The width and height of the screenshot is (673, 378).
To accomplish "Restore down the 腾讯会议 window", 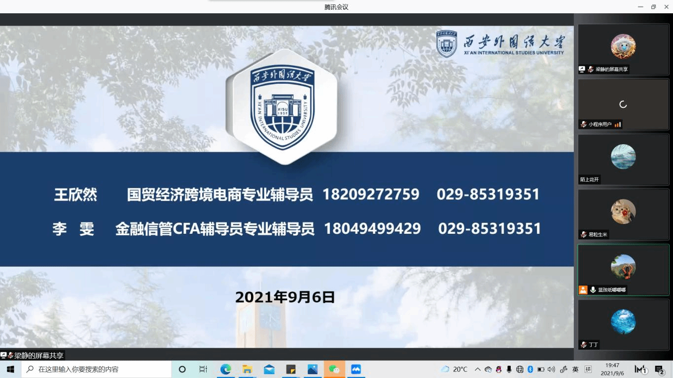I will coord(653,7).
